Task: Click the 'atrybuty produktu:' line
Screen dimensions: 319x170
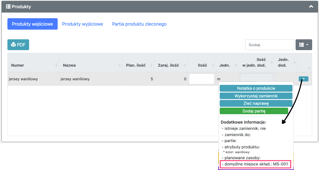Action: (241, 147)
